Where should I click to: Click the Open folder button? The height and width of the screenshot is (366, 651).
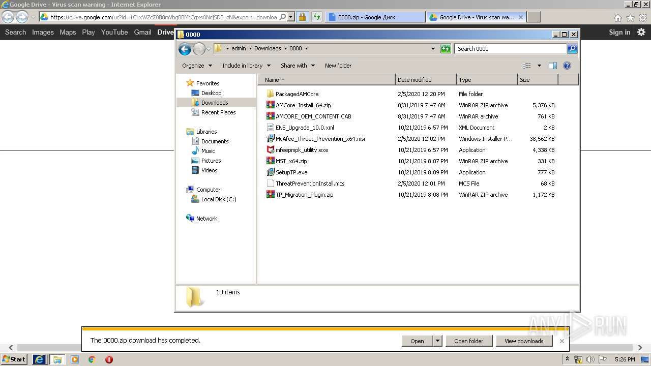point(469,341)
